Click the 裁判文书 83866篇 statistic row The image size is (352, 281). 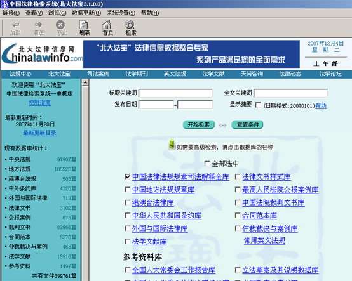coord(41,227)
